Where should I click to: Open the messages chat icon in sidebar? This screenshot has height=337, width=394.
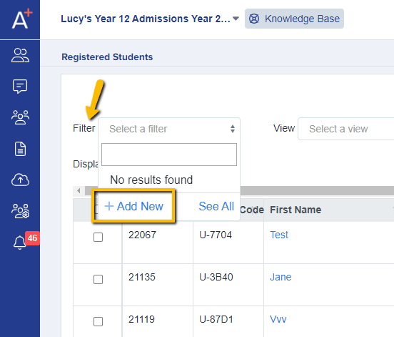(20, 87)
